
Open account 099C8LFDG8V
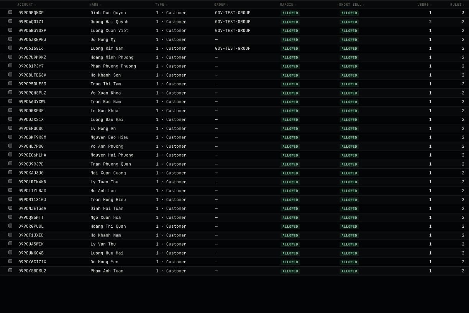[x=32, y=75]
